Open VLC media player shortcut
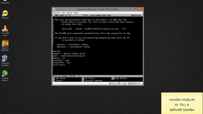 click(5, 30)
